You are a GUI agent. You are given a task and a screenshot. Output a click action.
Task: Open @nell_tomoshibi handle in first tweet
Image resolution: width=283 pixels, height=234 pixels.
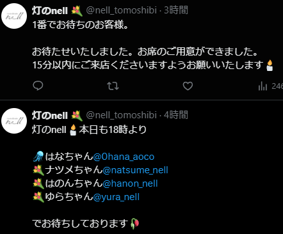122,10
